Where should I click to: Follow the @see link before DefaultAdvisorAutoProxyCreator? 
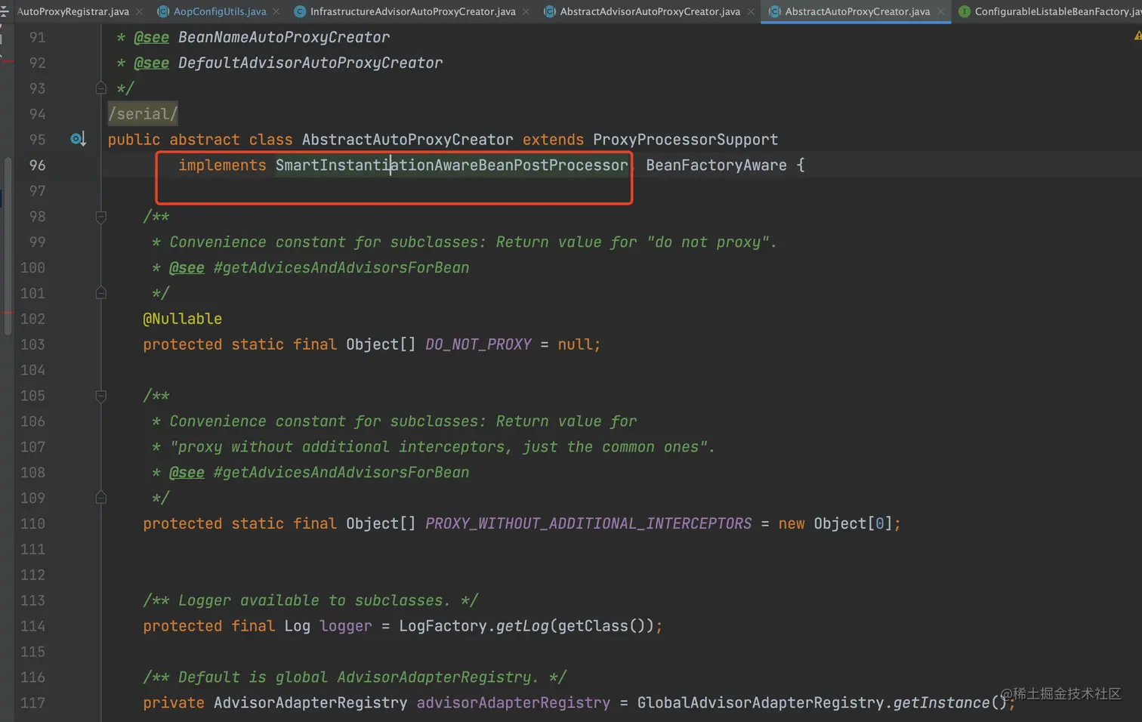151,63
